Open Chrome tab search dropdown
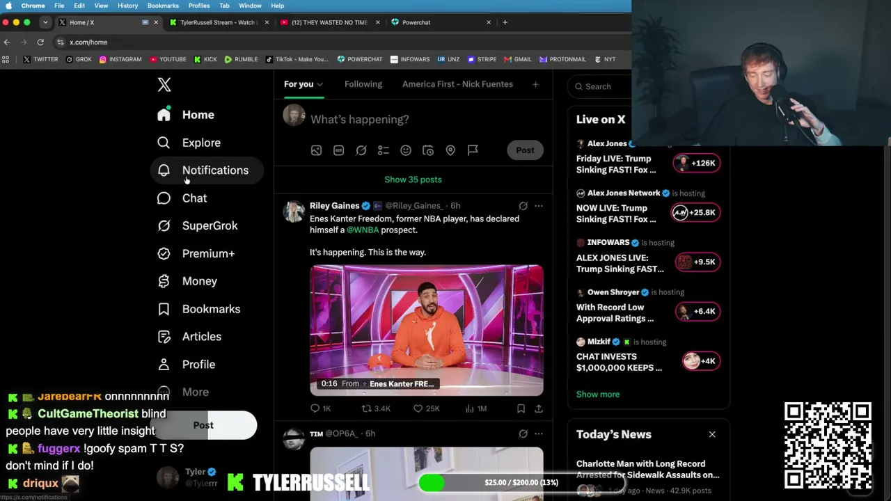The image size is (891, 501). [45, 22]
